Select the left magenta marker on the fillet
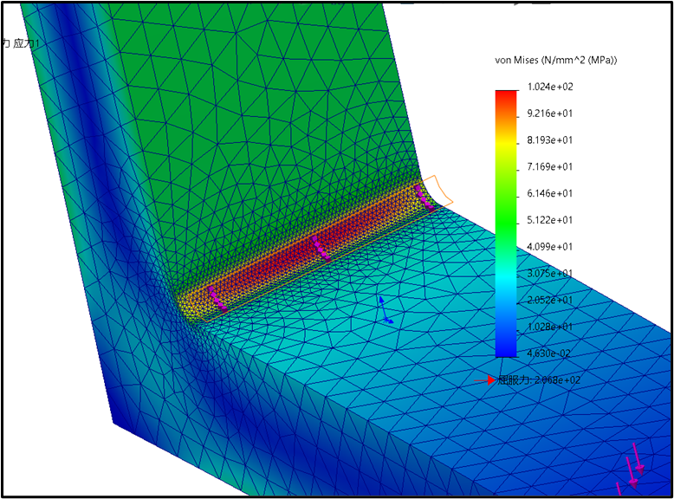The width and height of the screenshot is (674, 499). 215,298
